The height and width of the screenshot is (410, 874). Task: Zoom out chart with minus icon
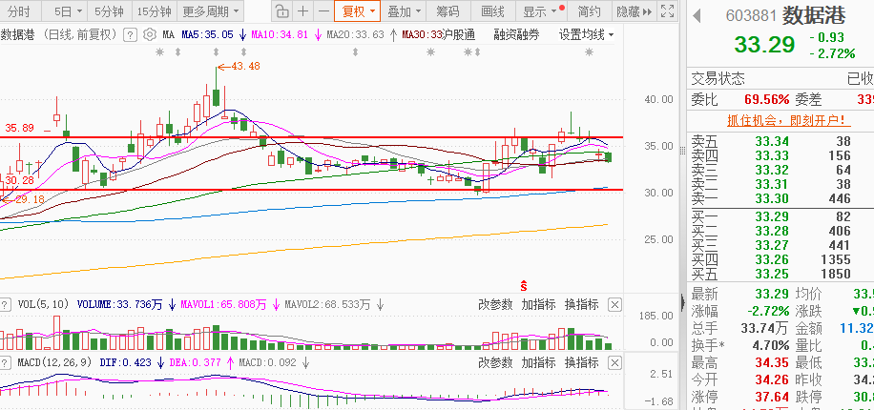[323, 10]
